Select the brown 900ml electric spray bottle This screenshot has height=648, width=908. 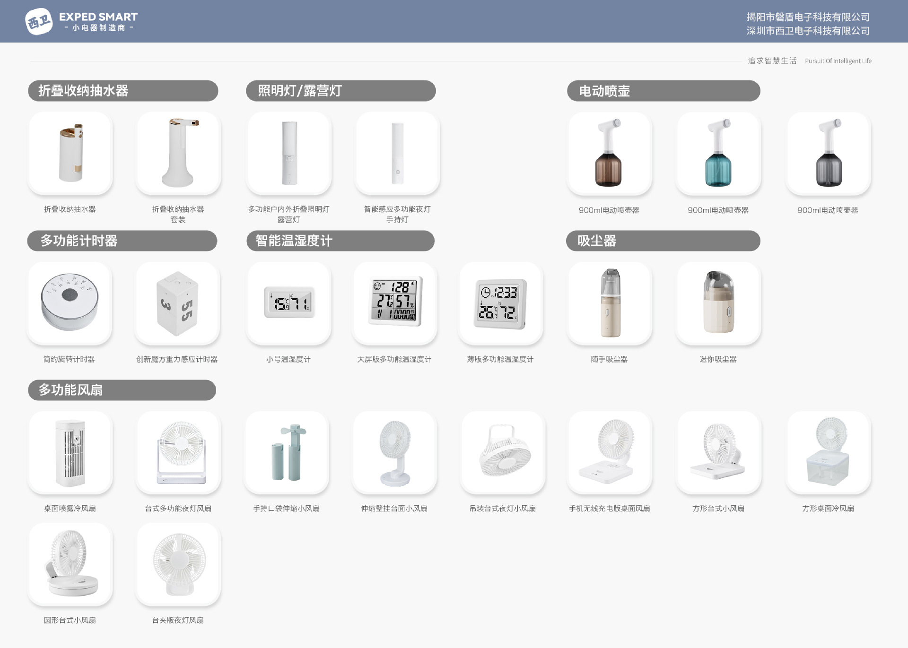point(609,154)
